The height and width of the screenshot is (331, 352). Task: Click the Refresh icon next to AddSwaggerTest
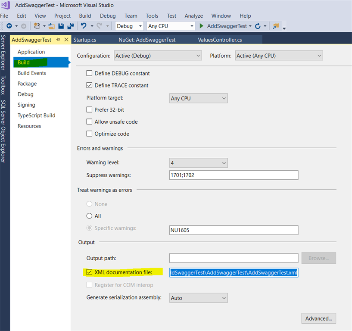[258, 26]
